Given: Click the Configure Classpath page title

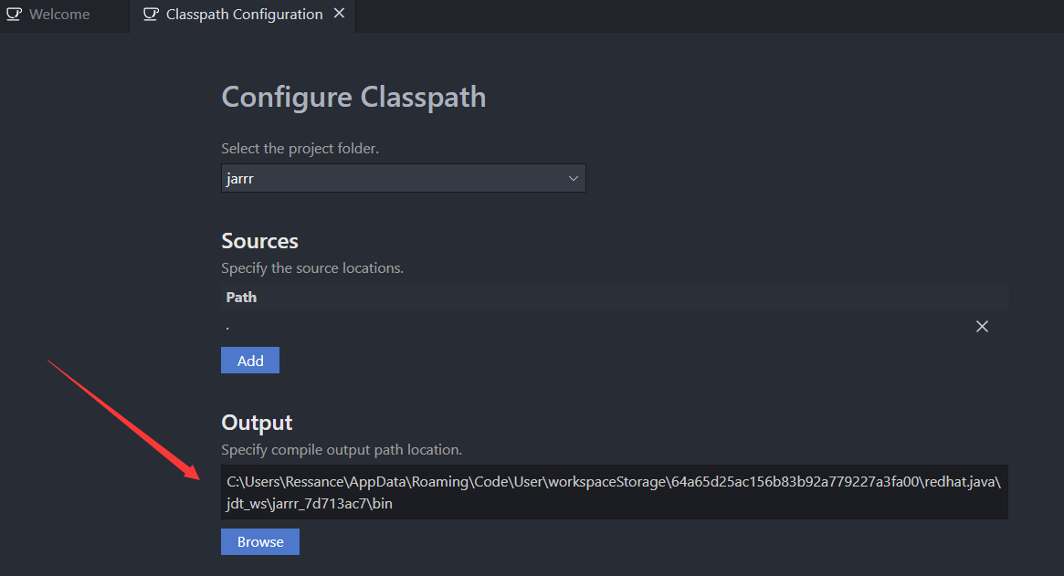Looking at the screenshot, I should coord(353,96).
